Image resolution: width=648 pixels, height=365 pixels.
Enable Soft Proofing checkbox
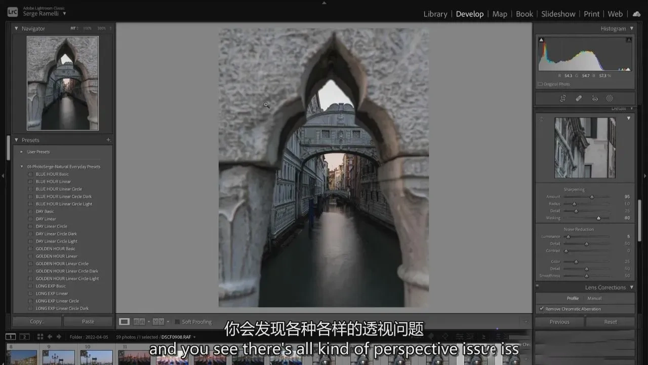(x=177, y=322)
